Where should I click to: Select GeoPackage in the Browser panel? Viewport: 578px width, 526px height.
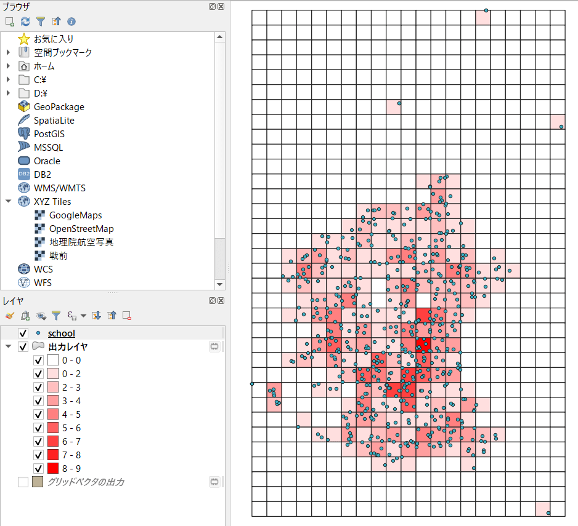(x=59, y=107)
